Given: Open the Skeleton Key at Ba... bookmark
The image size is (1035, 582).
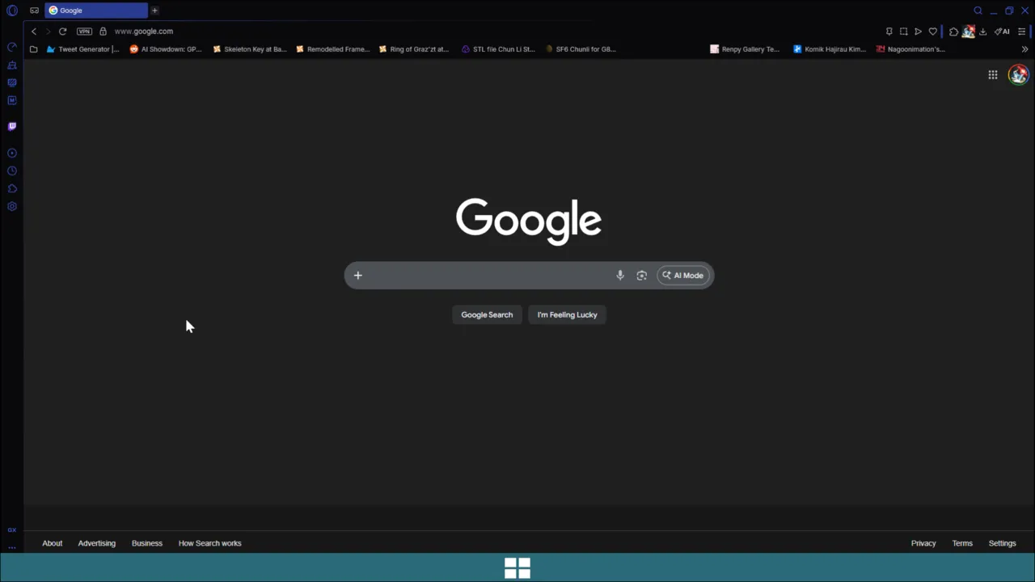Looking at the screenshot, I should [x=249, y=49].
